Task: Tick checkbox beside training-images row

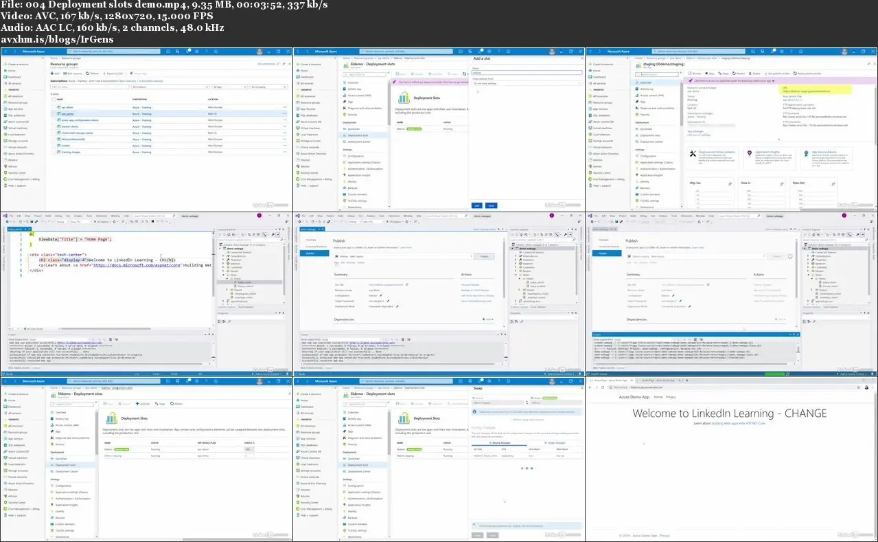Action: pos(54,153)
